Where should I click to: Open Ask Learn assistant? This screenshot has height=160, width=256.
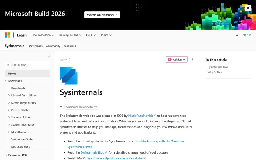[176, 60]
